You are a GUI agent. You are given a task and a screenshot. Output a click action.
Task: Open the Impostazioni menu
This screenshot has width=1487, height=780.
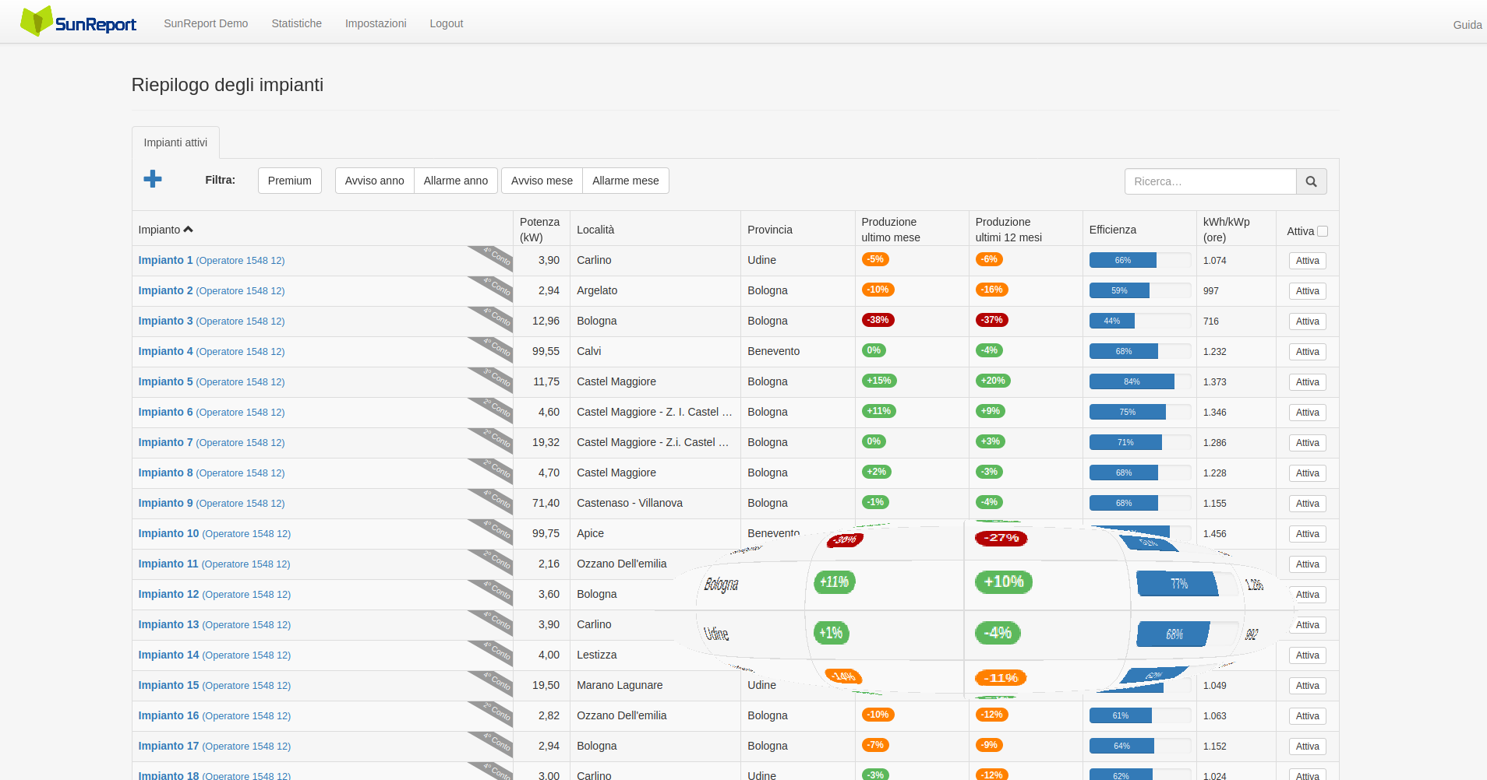(x=376, y=23)
